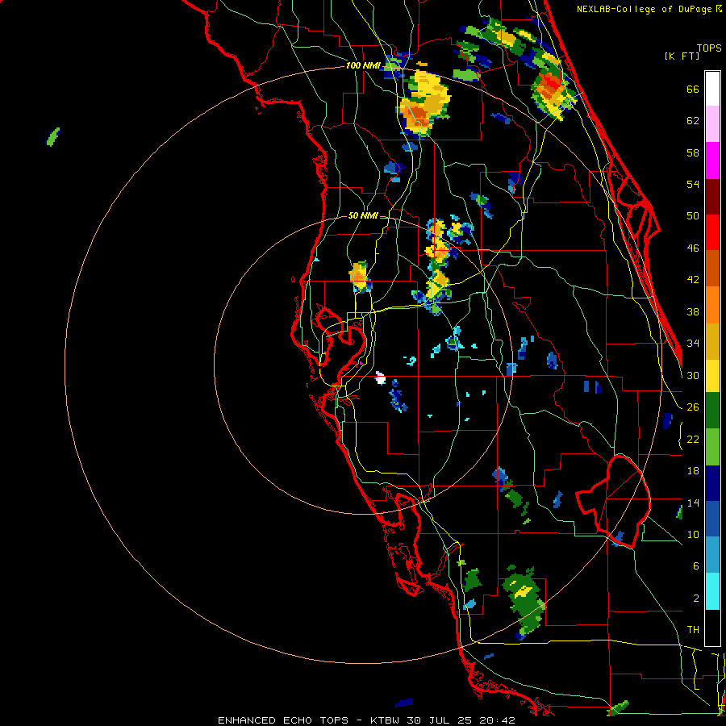Click the NEXLAB-College of DuPage credit text
The image size is (726, 726).
(645, 9)
